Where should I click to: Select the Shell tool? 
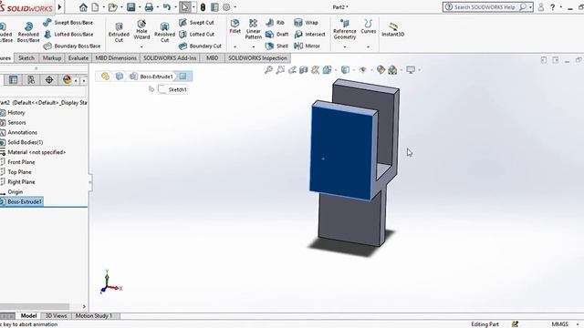click(277, 46)
